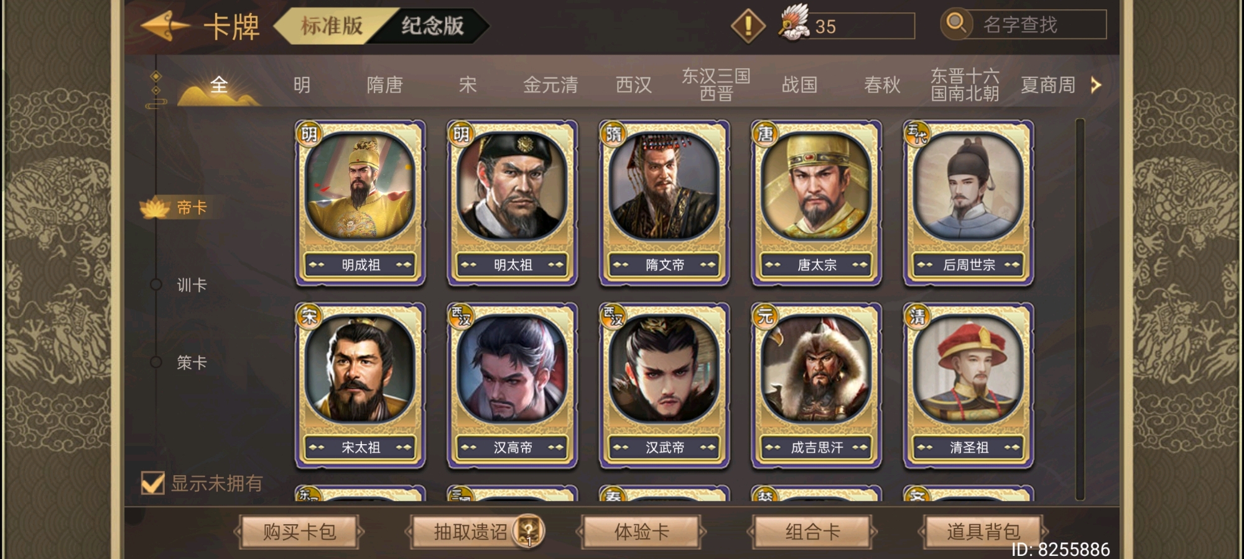The image size is (1244, 559).
Task: Click the golden back arrow icon
Action: (x=165, y=26)
